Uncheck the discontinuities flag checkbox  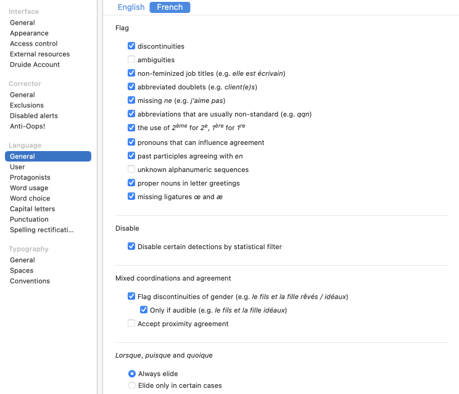131,46
